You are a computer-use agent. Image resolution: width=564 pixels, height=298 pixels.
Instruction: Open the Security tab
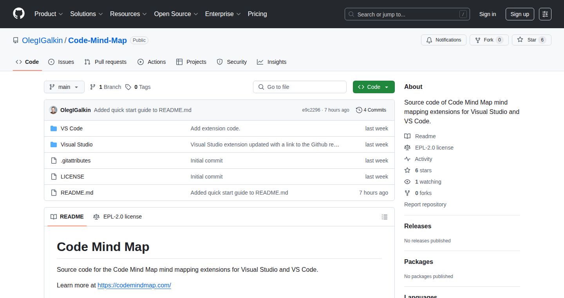(231, 62)
